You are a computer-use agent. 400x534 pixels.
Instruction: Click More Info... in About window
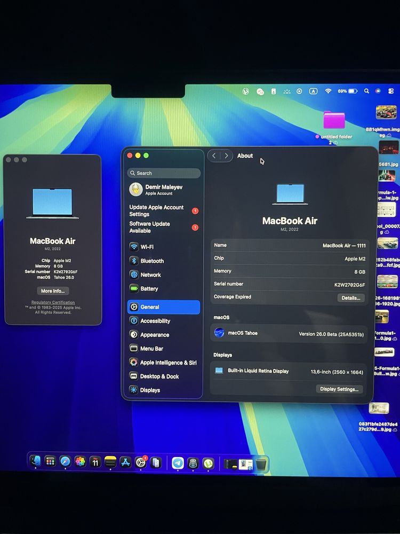click(x=53, y=291)
